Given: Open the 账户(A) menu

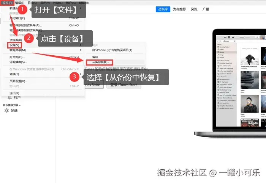Looking at the screenshot, I should pos(71,3).
